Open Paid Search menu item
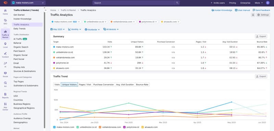 click(19, 51)
